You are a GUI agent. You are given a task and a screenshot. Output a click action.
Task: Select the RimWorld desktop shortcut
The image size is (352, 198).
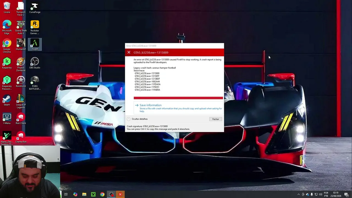(x=21, y=82)
